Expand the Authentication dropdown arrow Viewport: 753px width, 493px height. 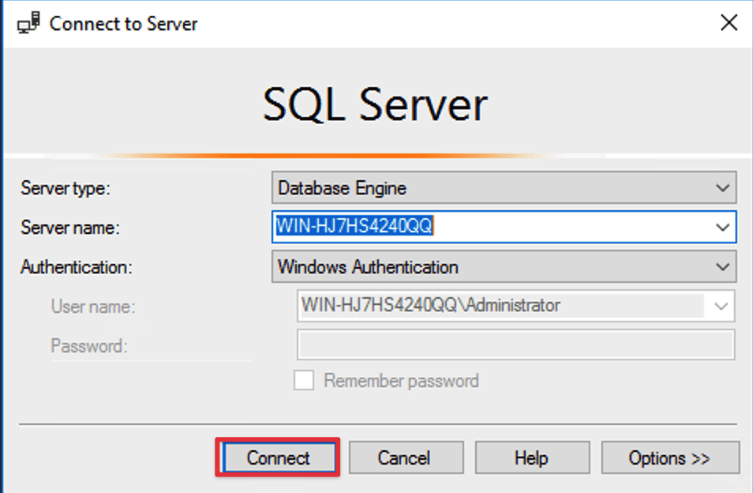tap(721, 267)
